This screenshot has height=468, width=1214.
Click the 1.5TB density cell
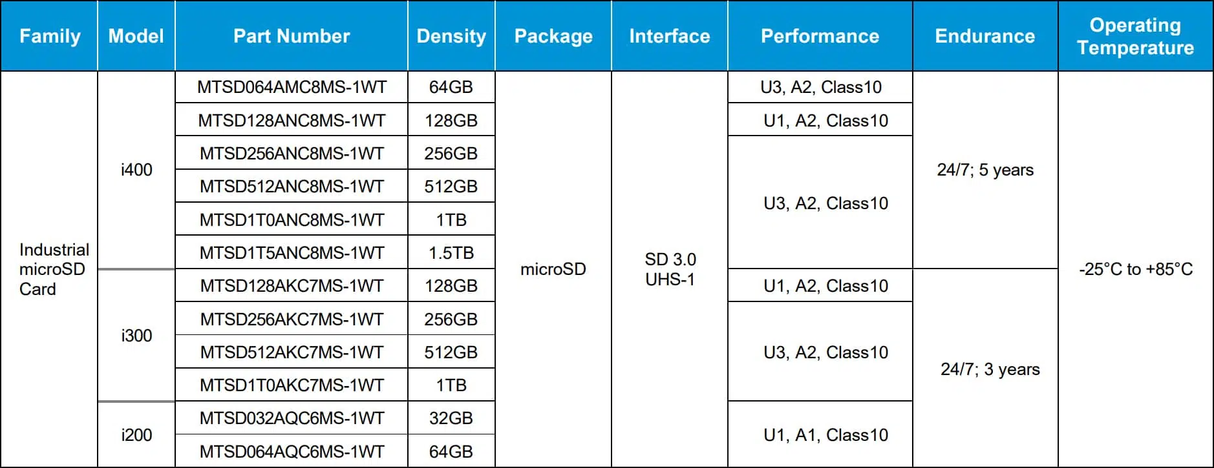tap(451, 252)
